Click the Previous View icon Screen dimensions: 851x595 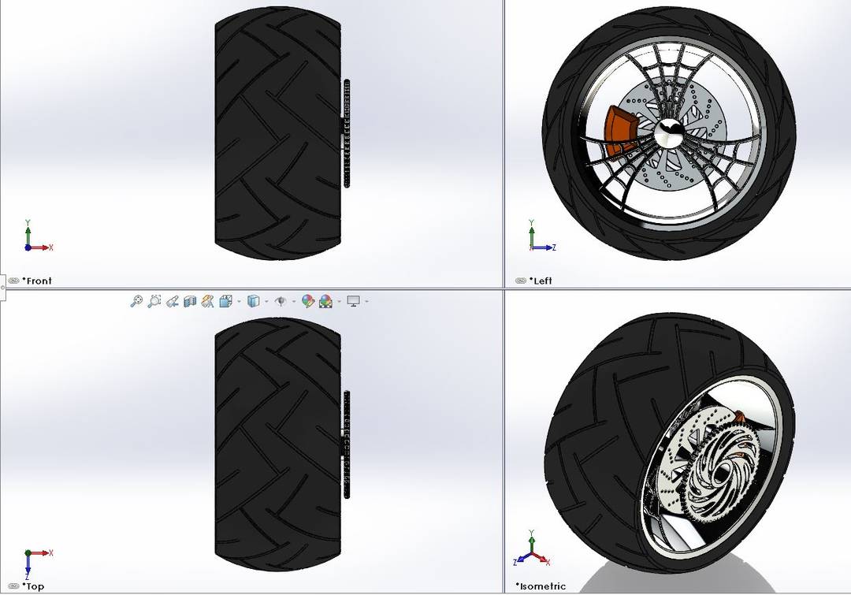click(172, 300)
